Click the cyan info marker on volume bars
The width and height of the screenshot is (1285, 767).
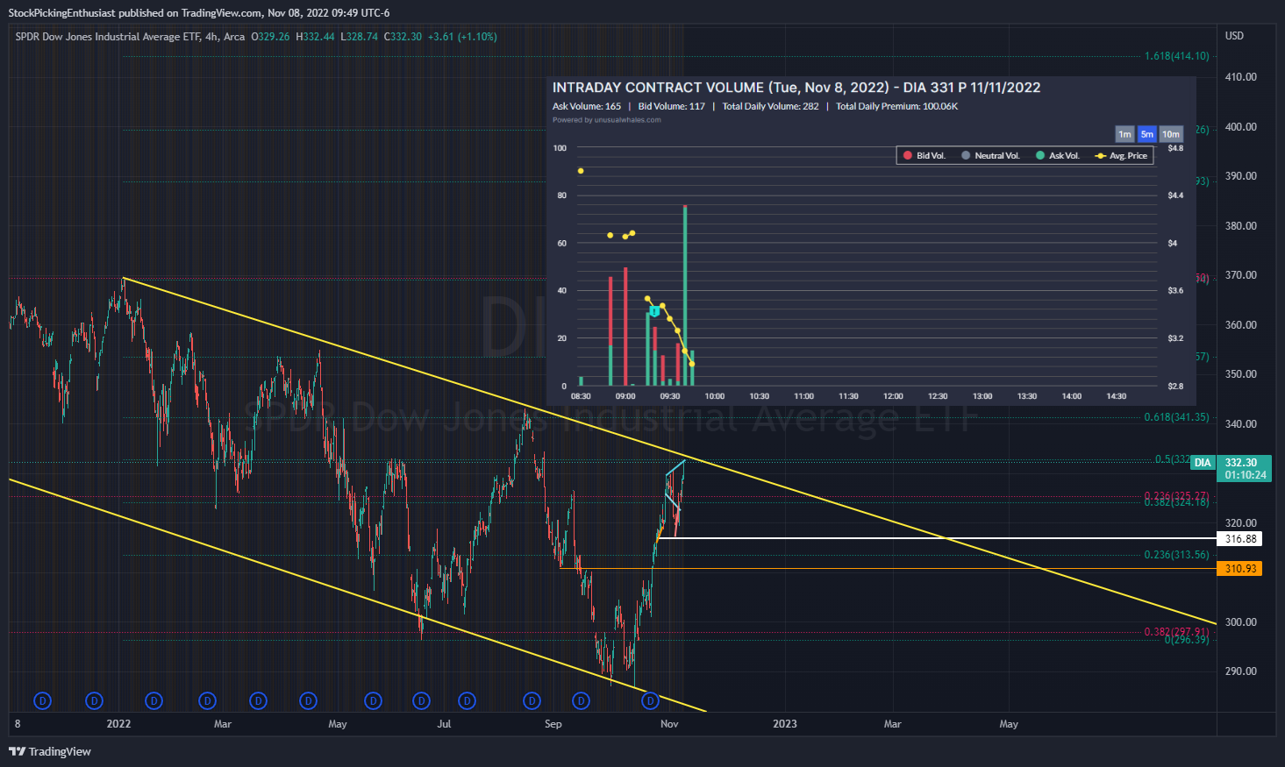coord(654,312)
